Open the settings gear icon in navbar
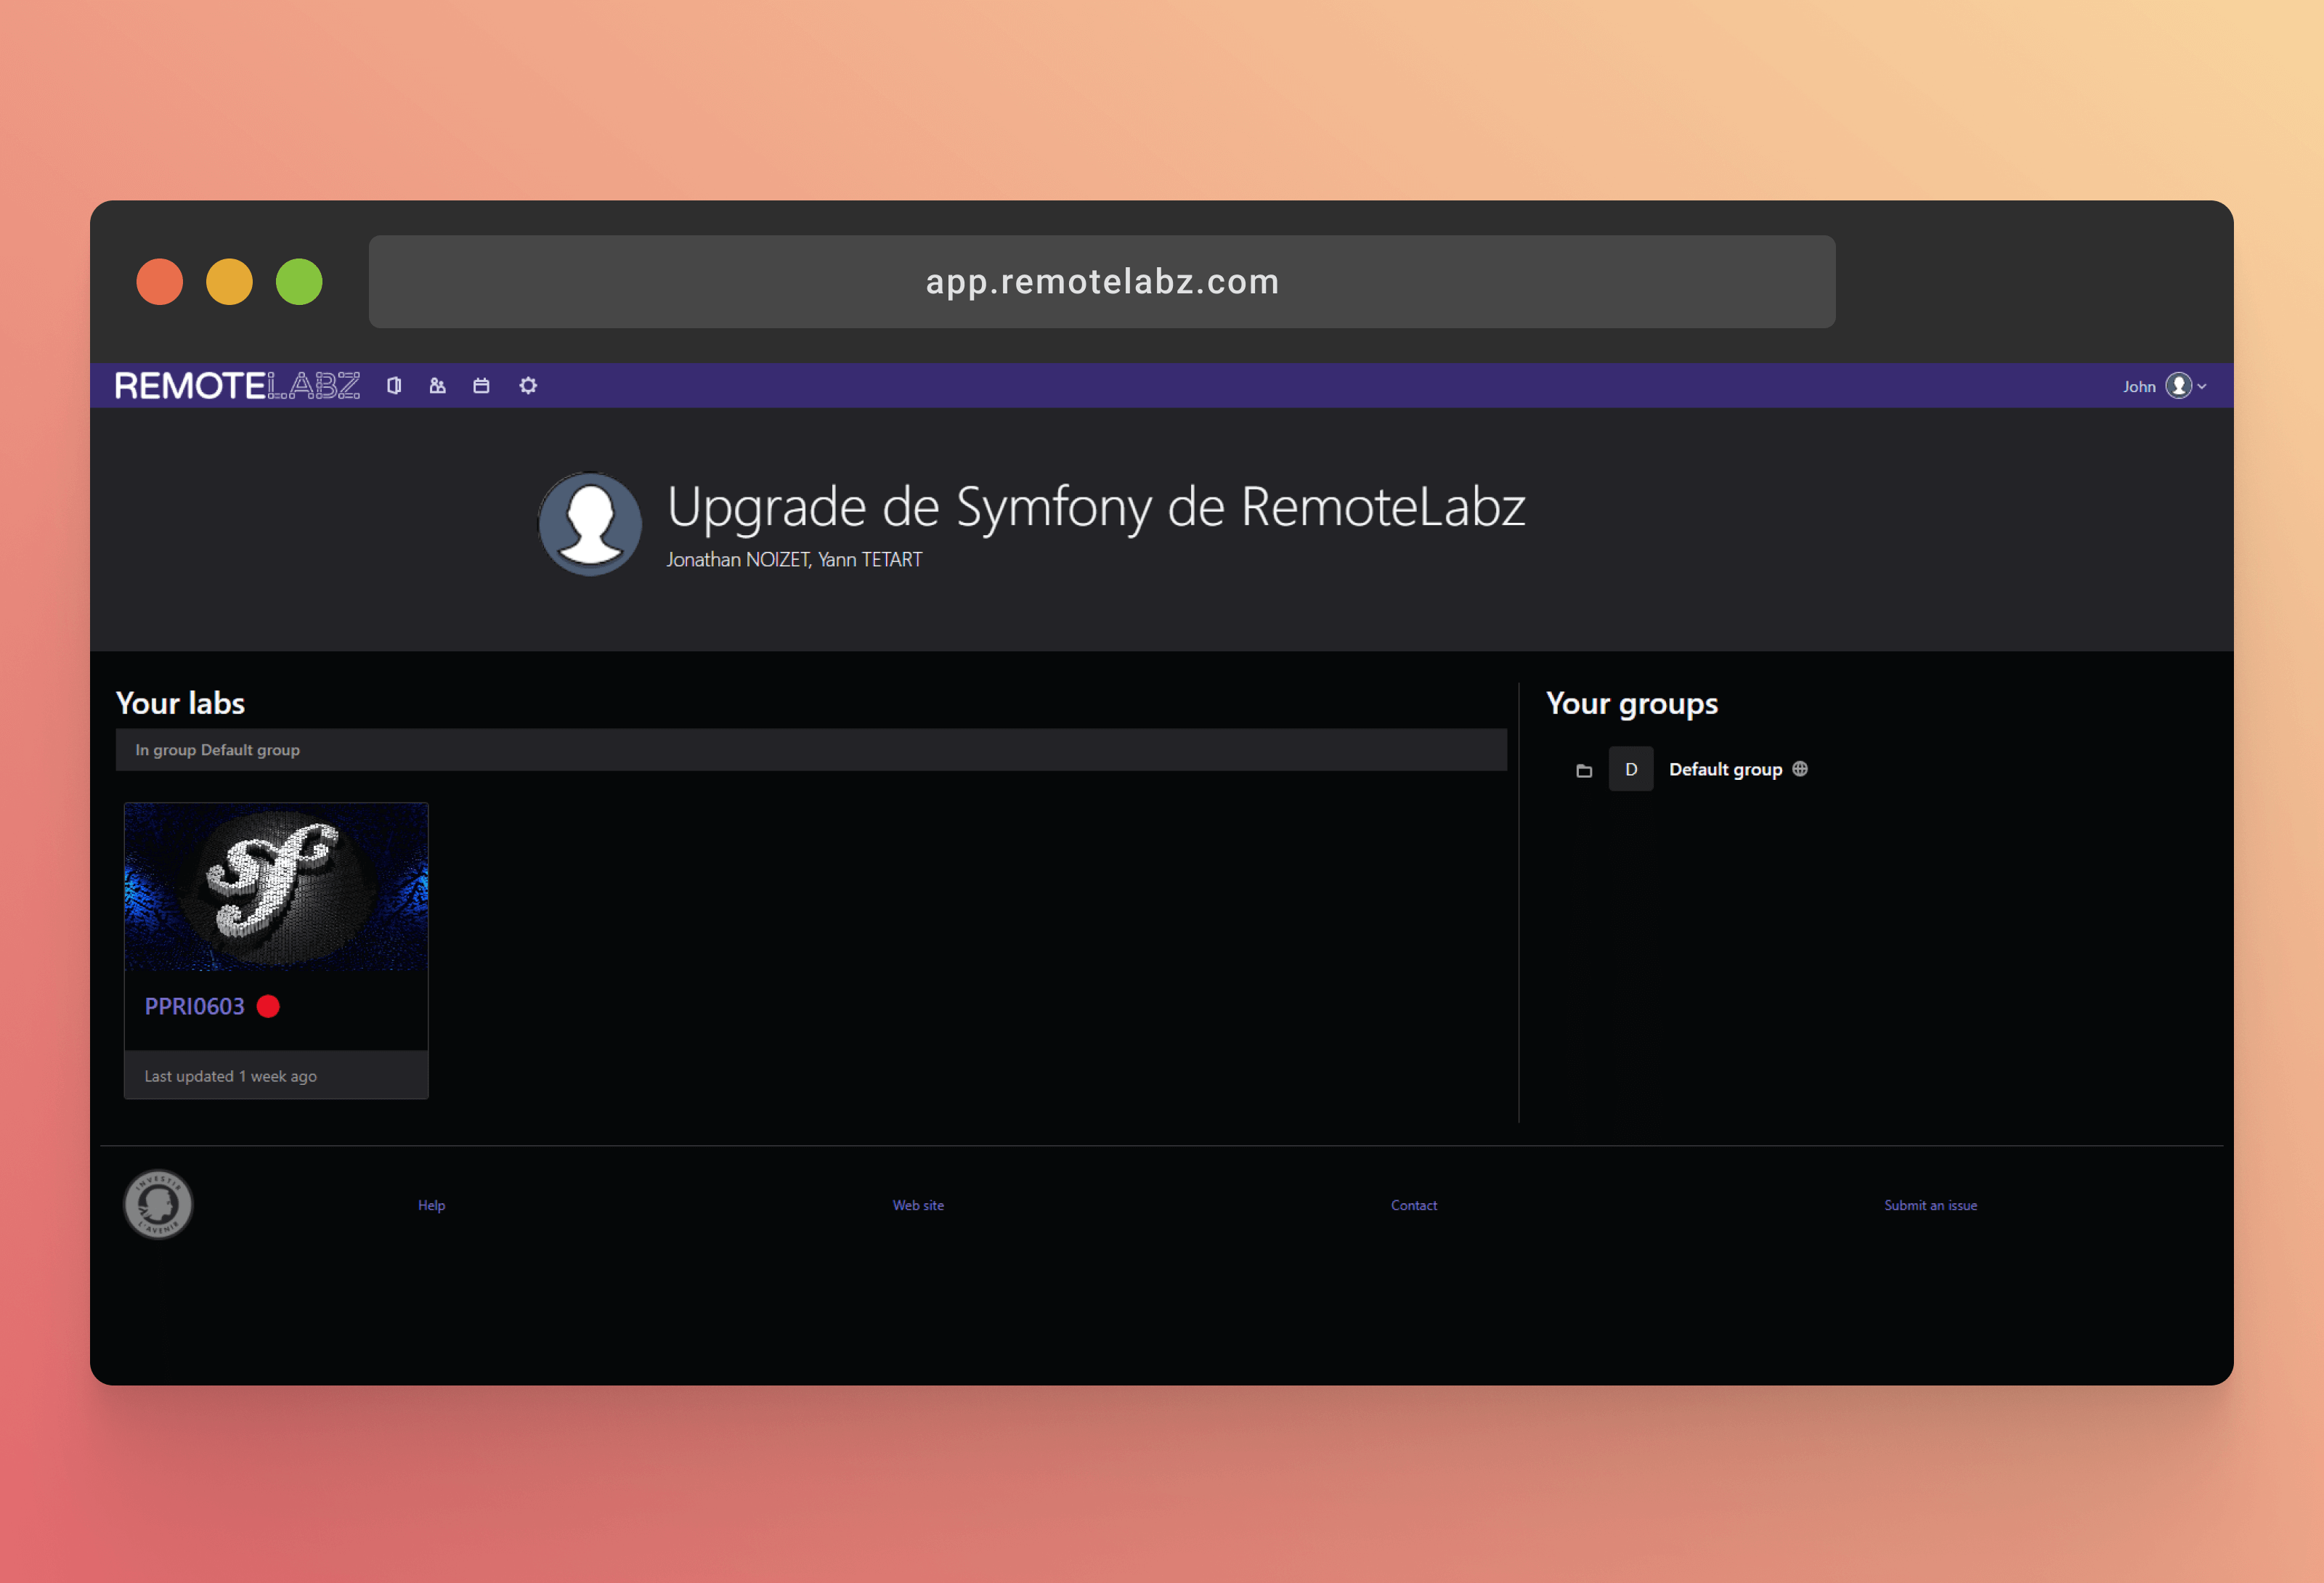Viewport: 2324px width, 1583px height. pos(528,386)
